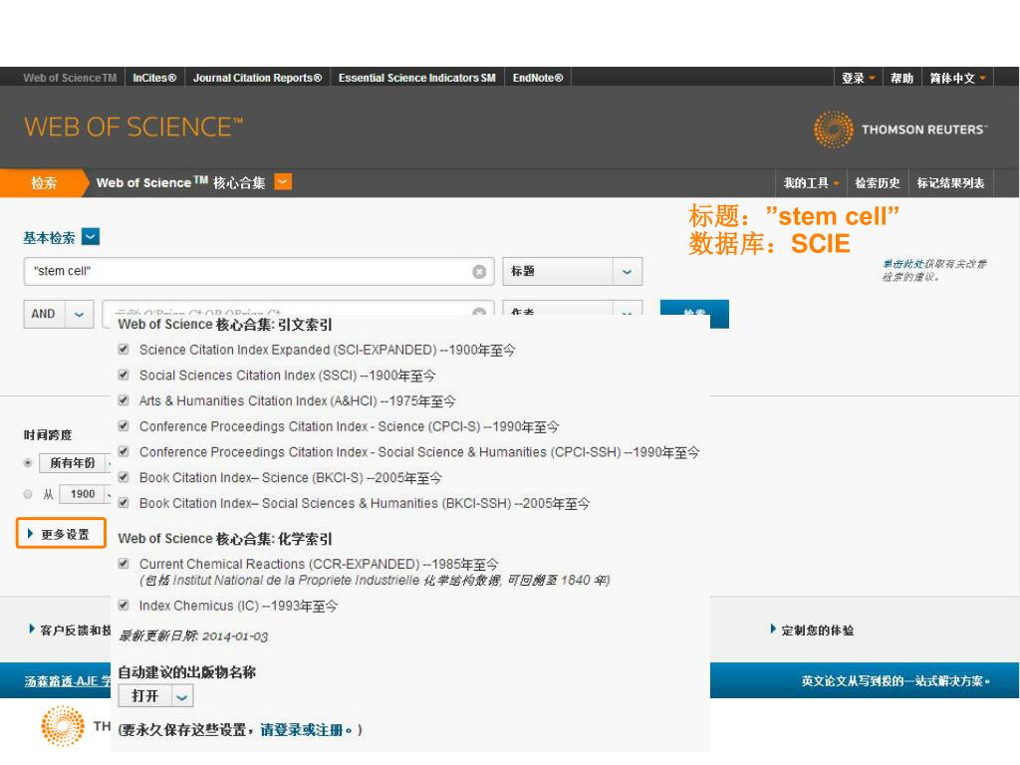The width and height of the screenshot is (1020, 765).
Task: Uncheck Book Citation Index Science (BKCI-S)
Action: 124,477
